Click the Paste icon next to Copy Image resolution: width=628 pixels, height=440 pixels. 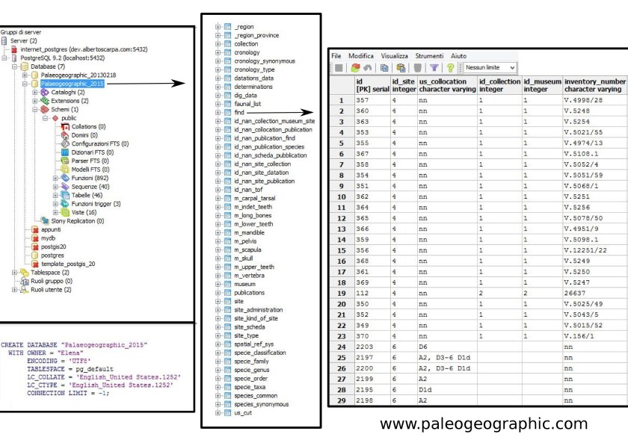(401, 67)
